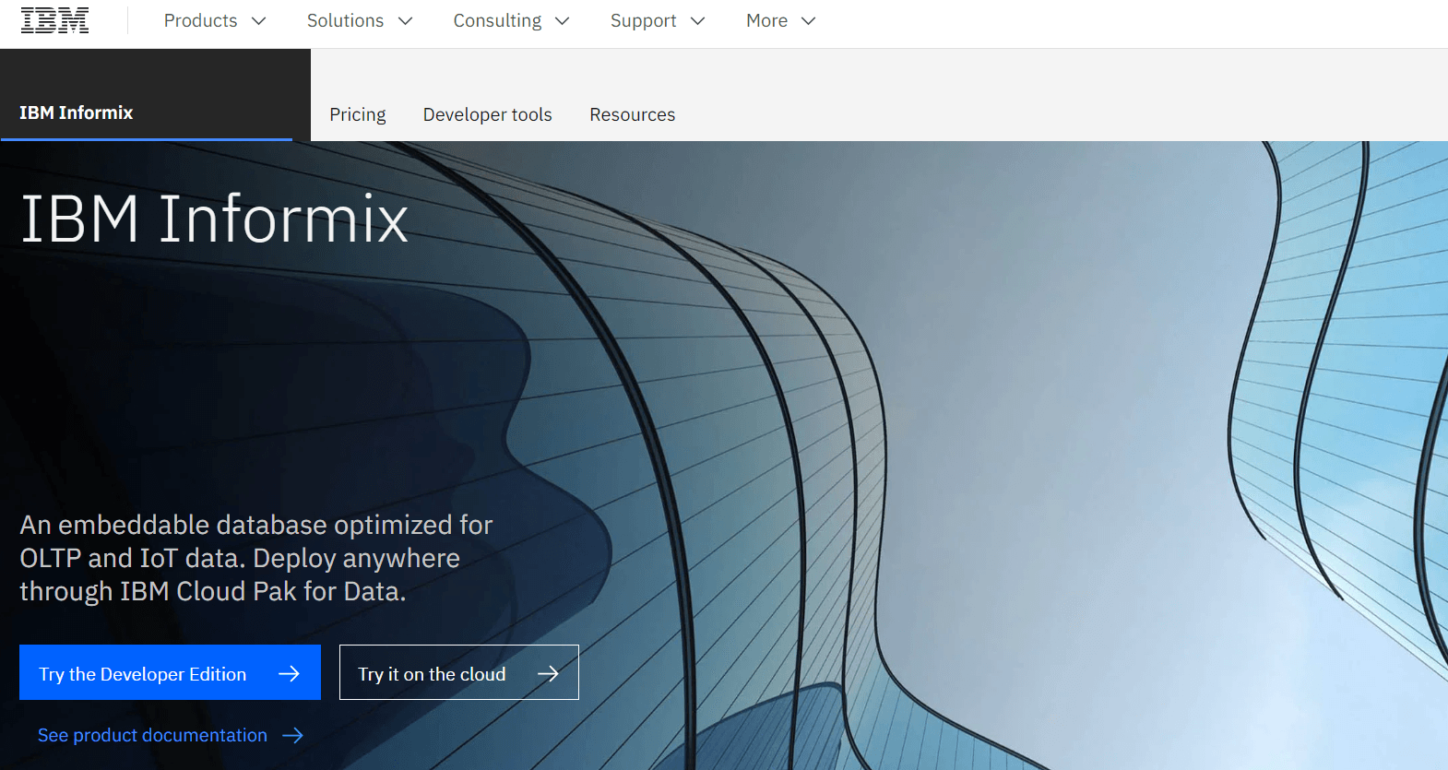Expand the Solutions menu chevron
The image size is (1448, 770).
pyautogui.click(x=405, y=21)
